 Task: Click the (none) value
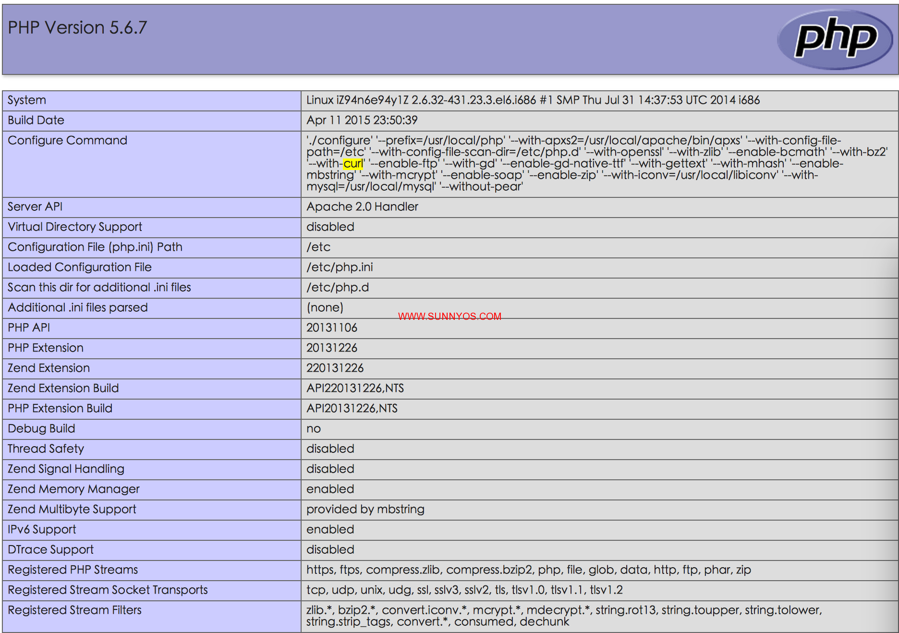pos(325,308)
